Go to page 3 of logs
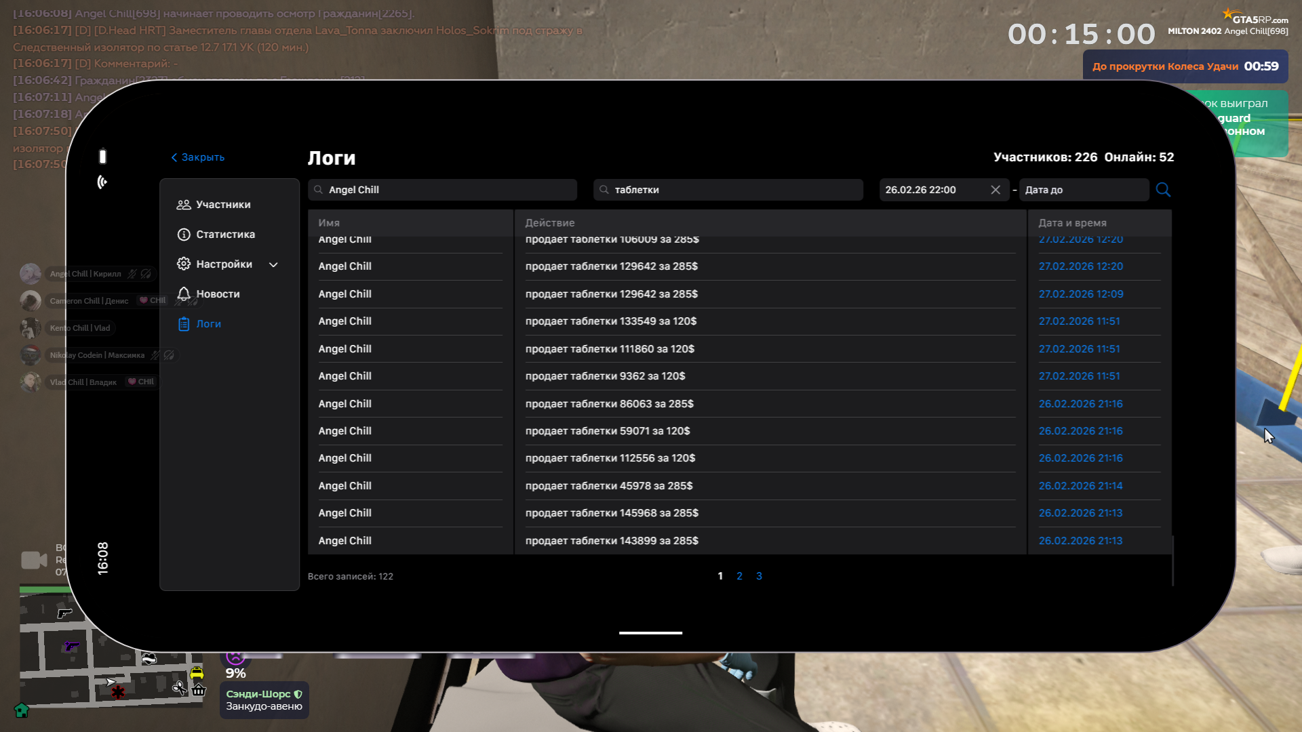The image size is (1302, 732). tap(759, 576)
